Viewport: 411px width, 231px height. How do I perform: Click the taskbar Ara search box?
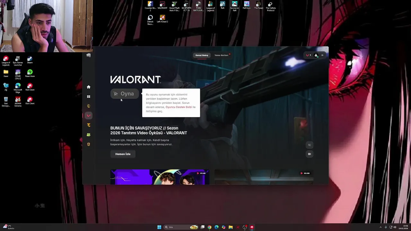click(181, 227)
